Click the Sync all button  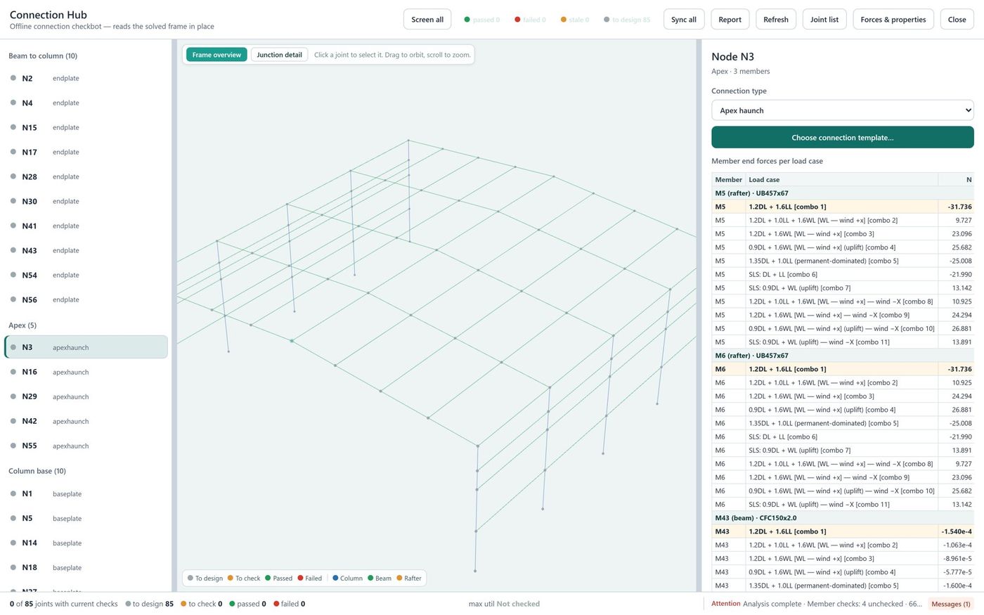[684, 20]
